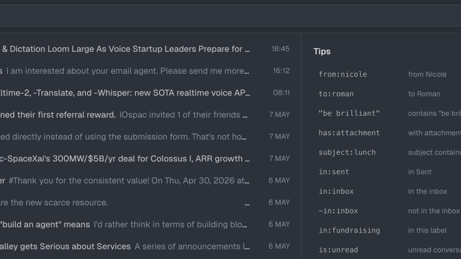Select the "be brilliant" search tip
Screen dimensions: 461x259
pyautogui.click(x=349, y=113)
